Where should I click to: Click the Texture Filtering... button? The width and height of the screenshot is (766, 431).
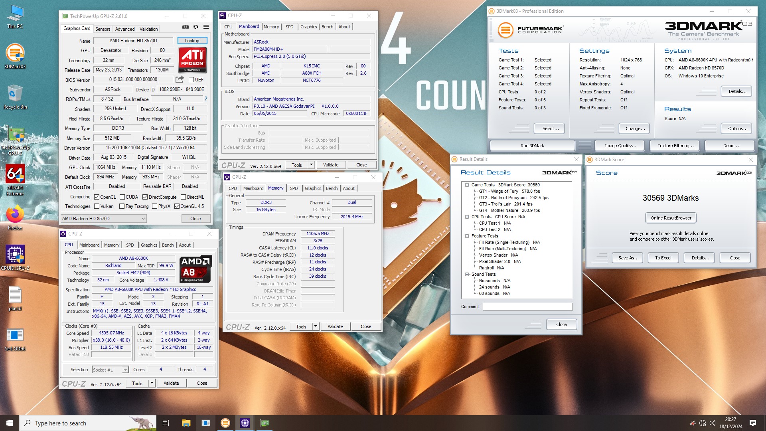pyautogui.click(x=675, y=146)
